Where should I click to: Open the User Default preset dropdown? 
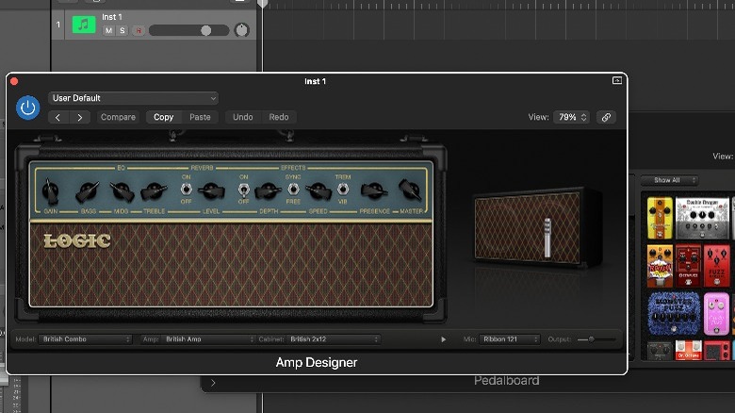tap(134, 98)
